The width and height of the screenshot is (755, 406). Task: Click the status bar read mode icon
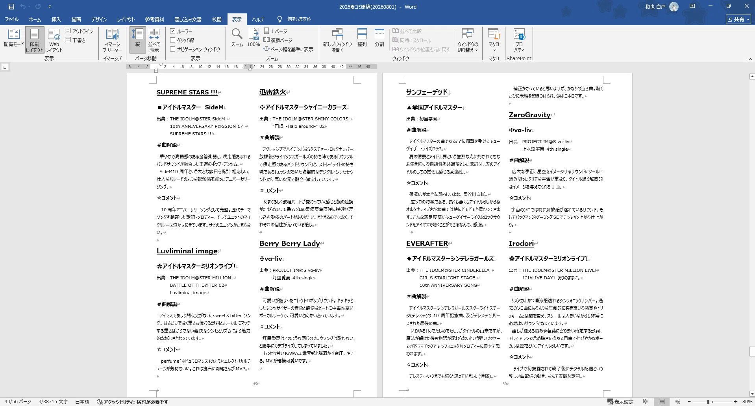646,402
